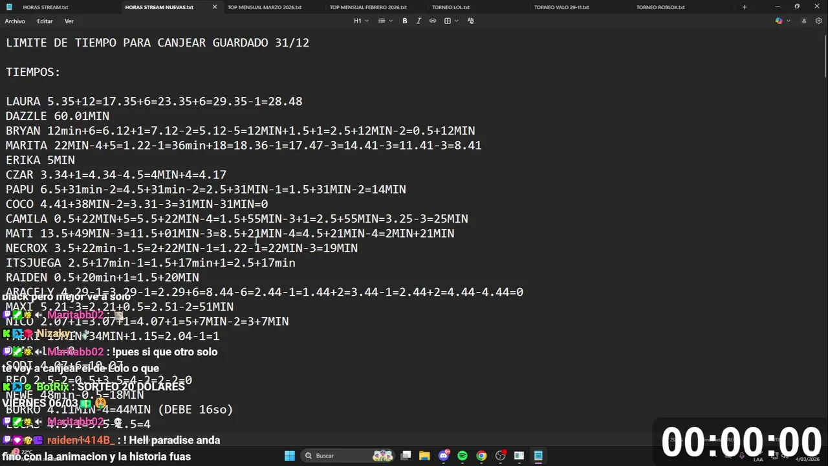Open the Ver menu

click(69, 21)
